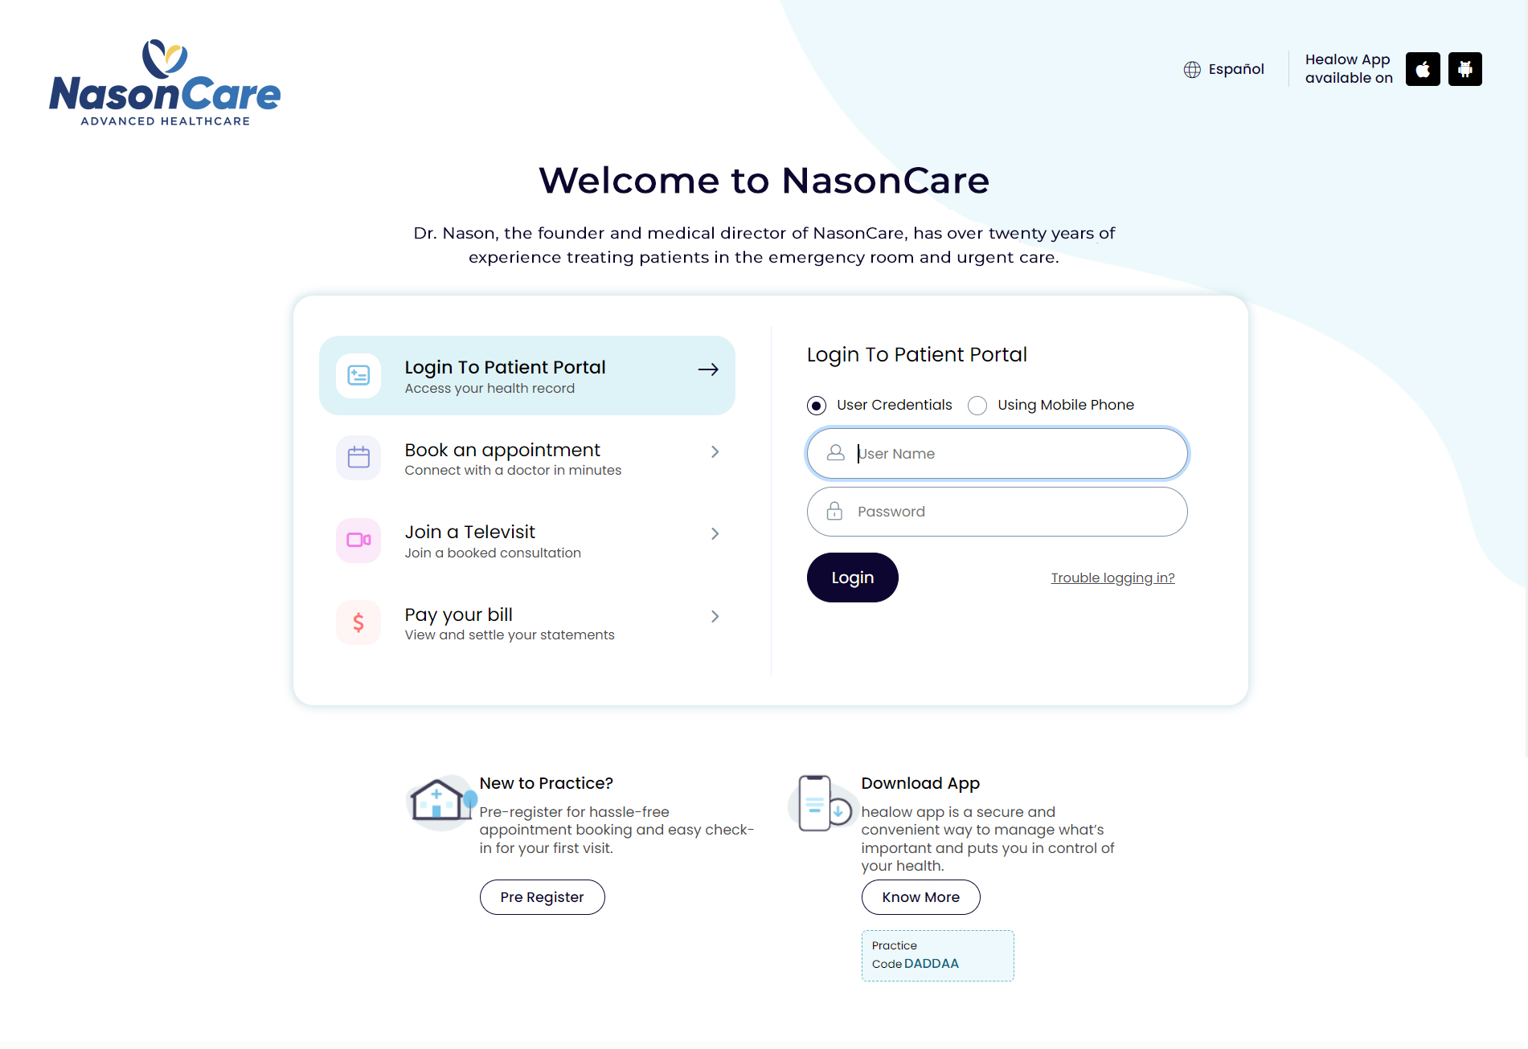
Task: Click chevron beside Pay your bill
Action: (x=715, y=617)
